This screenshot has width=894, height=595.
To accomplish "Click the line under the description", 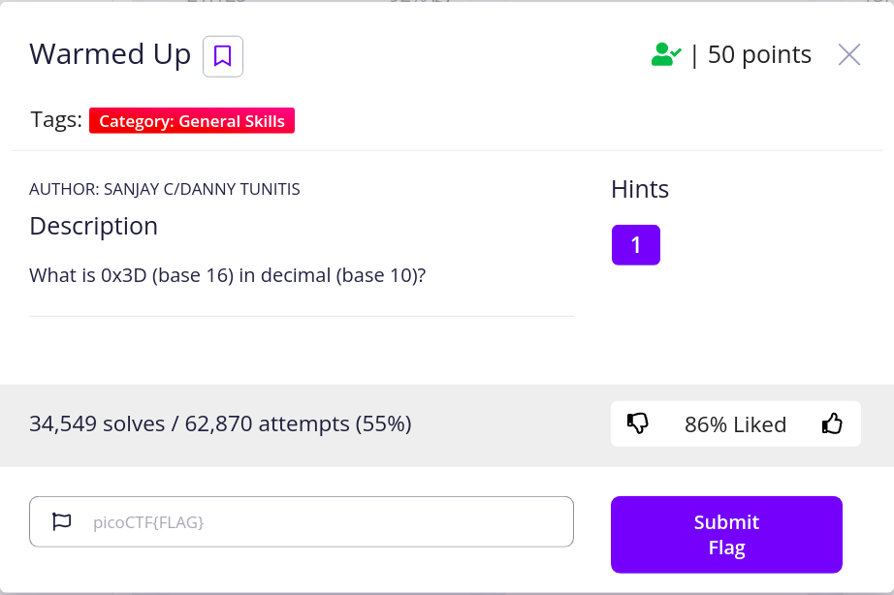I will (301, 316).
